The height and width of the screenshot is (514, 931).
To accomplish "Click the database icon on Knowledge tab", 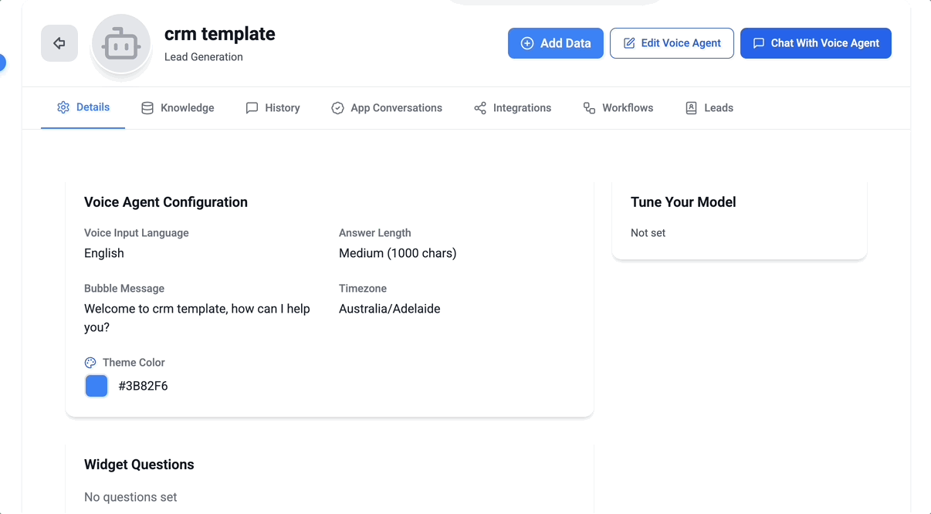I will (147, 108).
